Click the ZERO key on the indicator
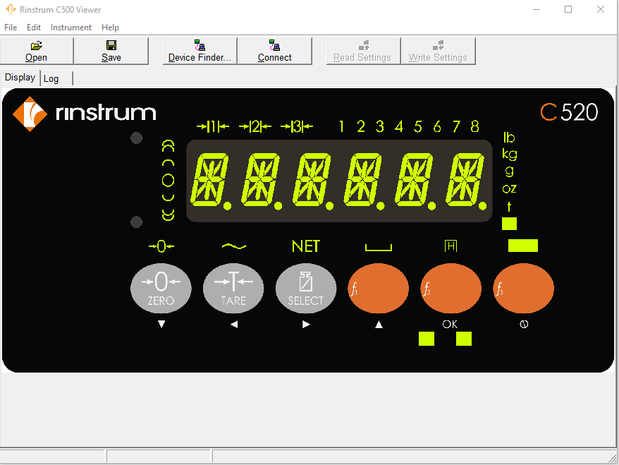Image resolution: width=619 pixels, height=465 pixels. [161, 289]
